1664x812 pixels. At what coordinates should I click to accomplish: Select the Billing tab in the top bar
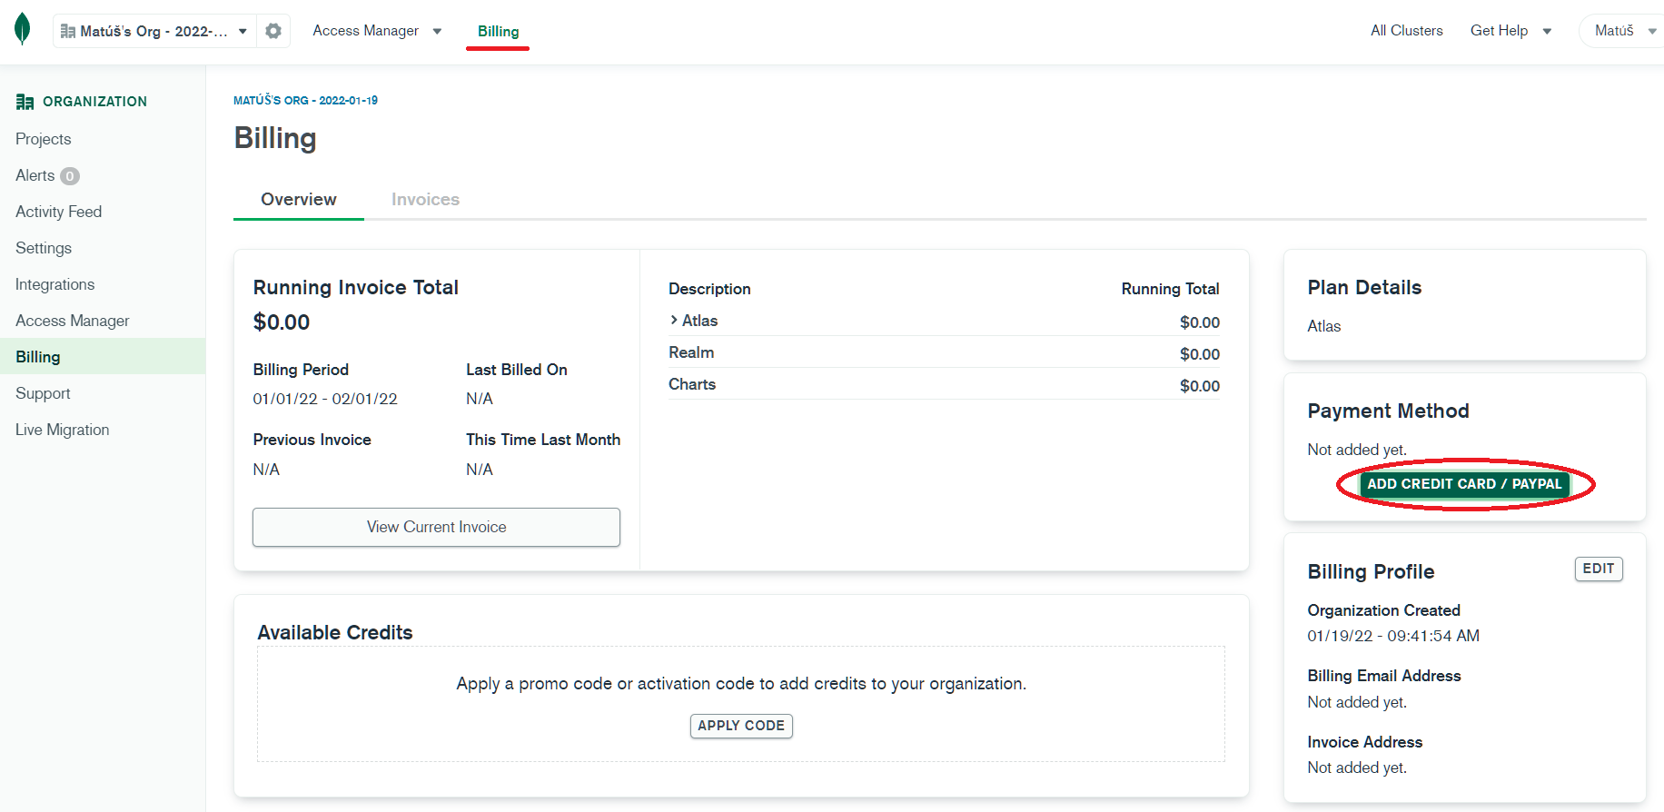pyautogui.click(x=498, y=31)
